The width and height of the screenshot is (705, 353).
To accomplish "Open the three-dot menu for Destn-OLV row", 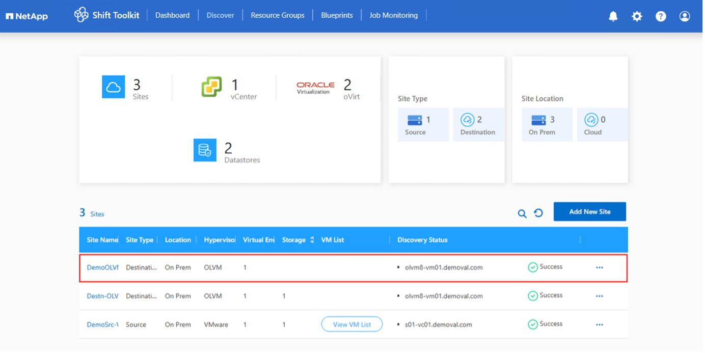I will 599,296.
